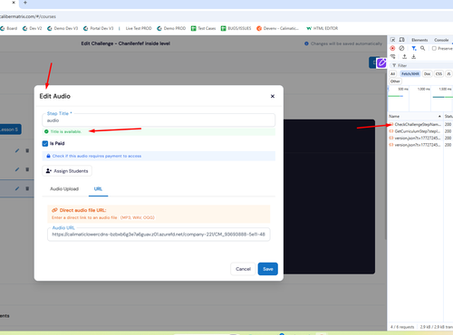453x335 pixels.
Task: Click the pencil edit icon in highlighted row
Action: tap(17, 188)
